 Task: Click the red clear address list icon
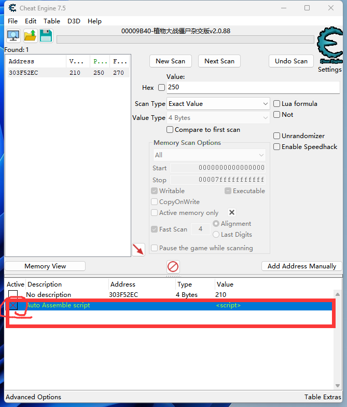point(173,266)
